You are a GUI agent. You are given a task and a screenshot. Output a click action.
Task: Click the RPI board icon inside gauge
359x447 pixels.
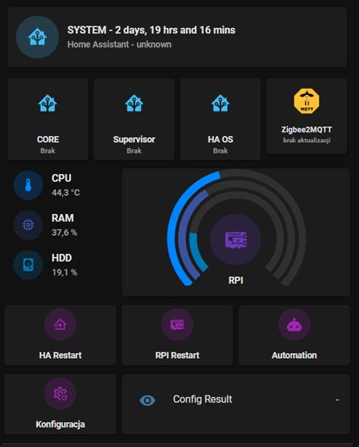(236, 240)
